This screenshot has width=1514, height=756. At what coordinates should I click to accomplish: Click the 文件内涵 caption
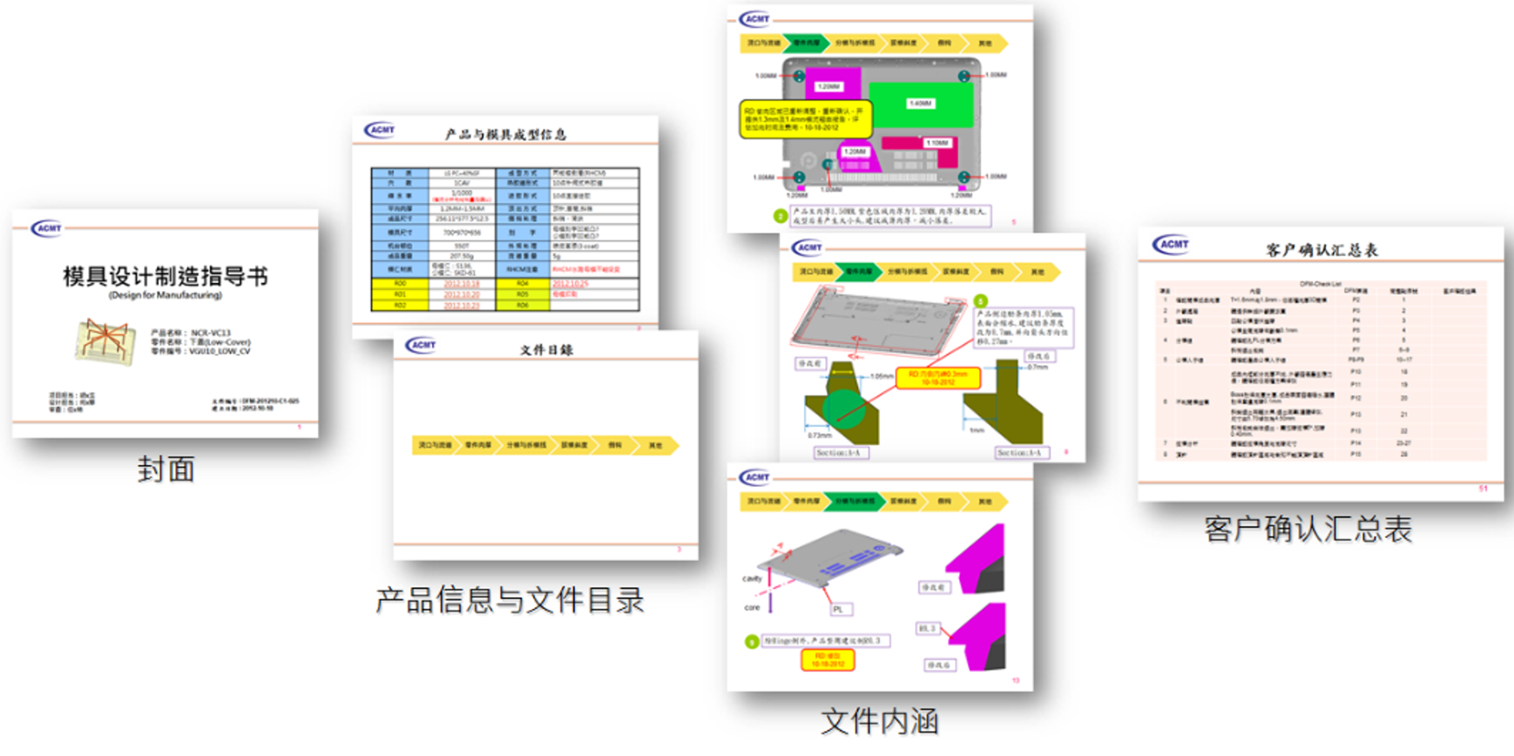(x=880, y=721)
